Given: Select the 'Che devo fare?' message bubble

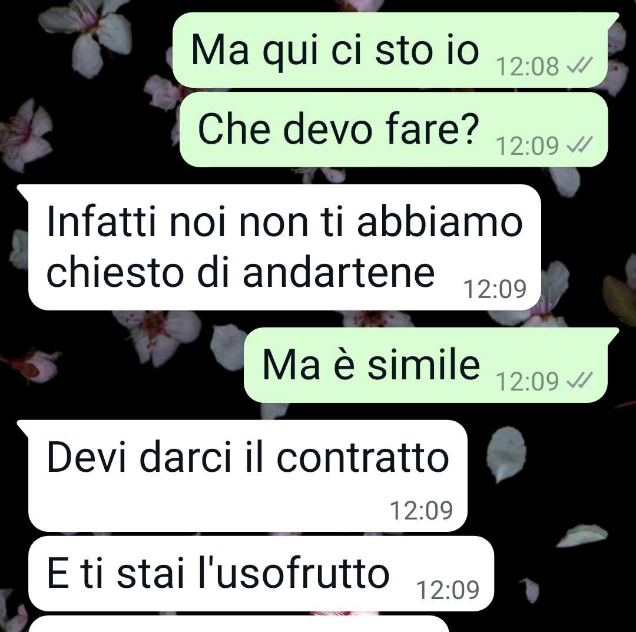Looking at the screenshot, I should coord(393,130).
